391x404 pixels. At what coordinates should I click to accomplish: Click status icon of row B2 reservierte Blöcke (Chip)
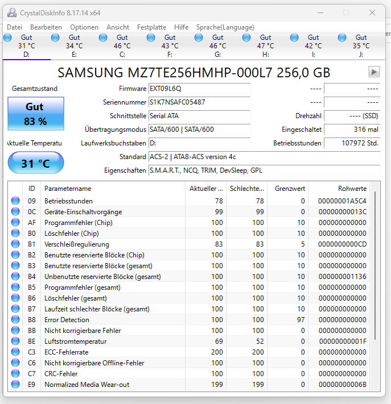pos(15,255)
